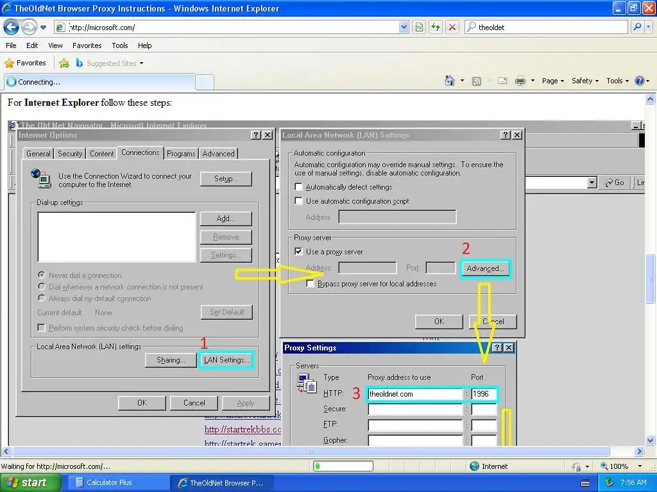Click the http://startrekbbs link

[x=242, y=430]
